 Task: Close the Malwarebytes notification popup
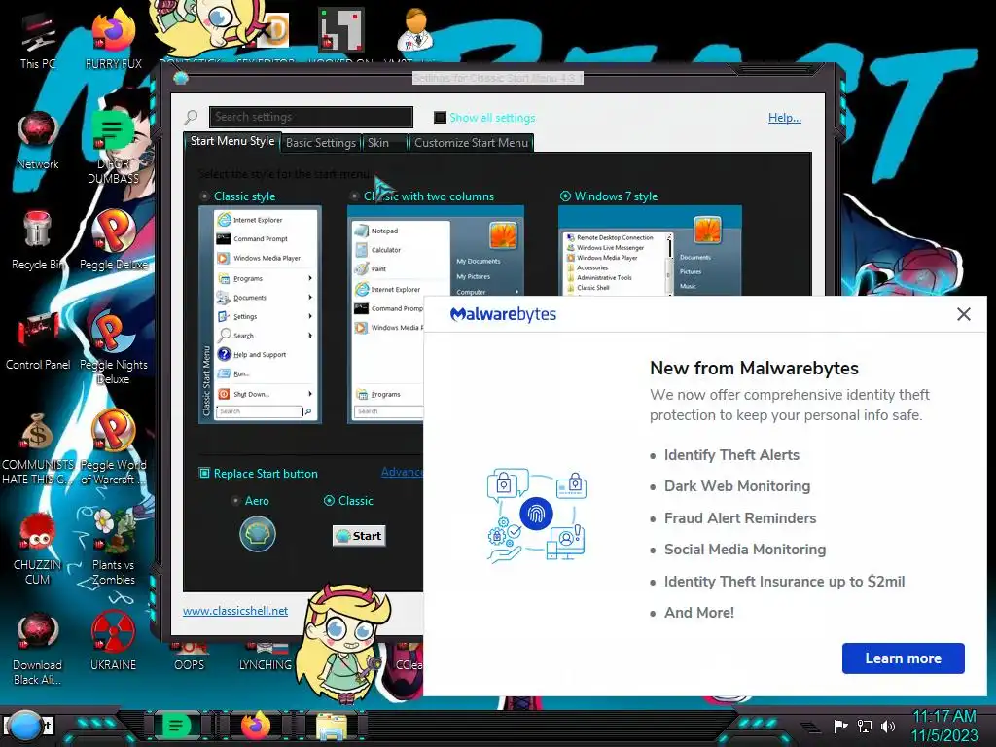click(x=964, y=314)
